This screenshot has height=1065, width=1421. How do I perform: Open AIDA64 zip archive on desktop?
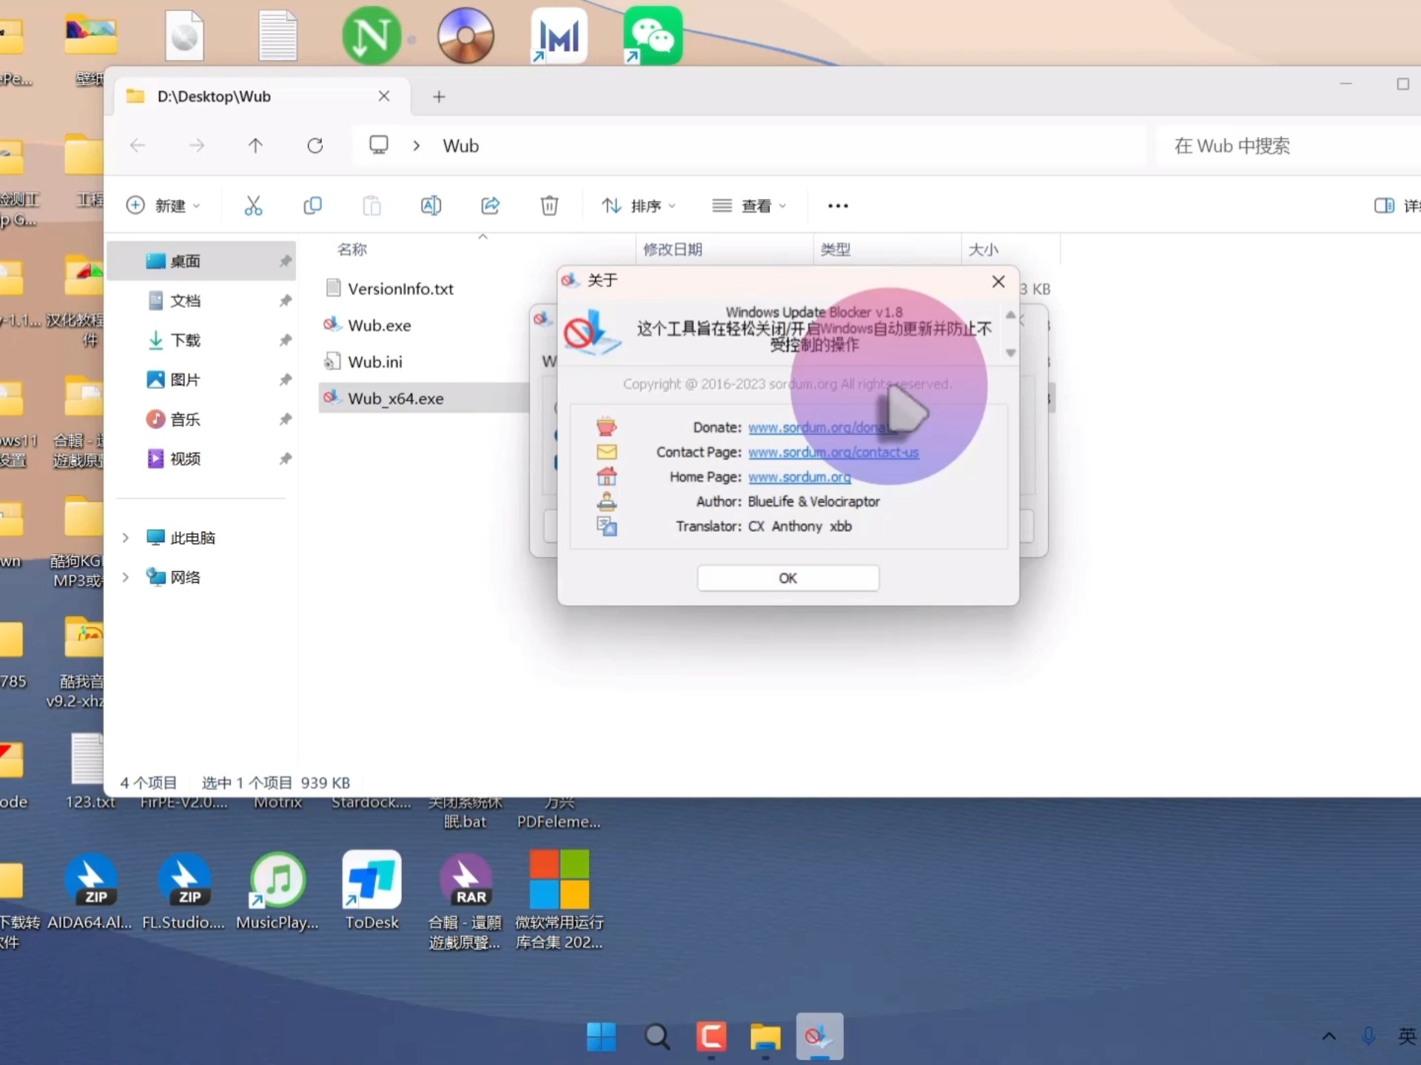click(x=90, y=890)
